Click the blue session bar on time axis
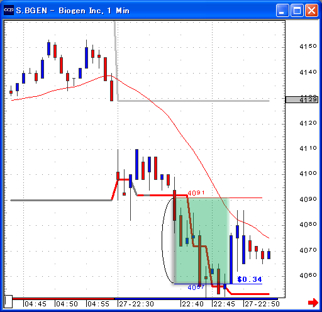This screenshot has width=322, height=312. pos(196,298)
